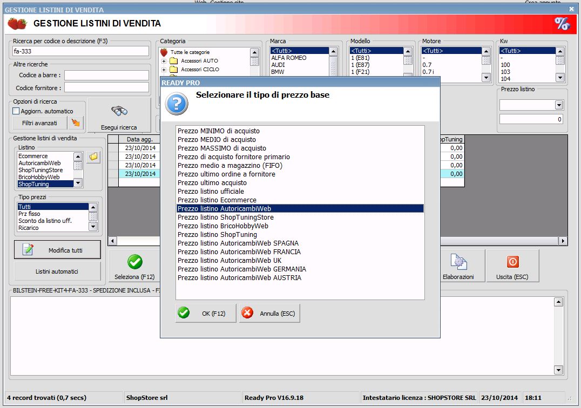Select Prezzo listino AutoricambiWeb UK
Image resolution: width=581 pixels, height=408 pixels.
[x=300, y=260]
